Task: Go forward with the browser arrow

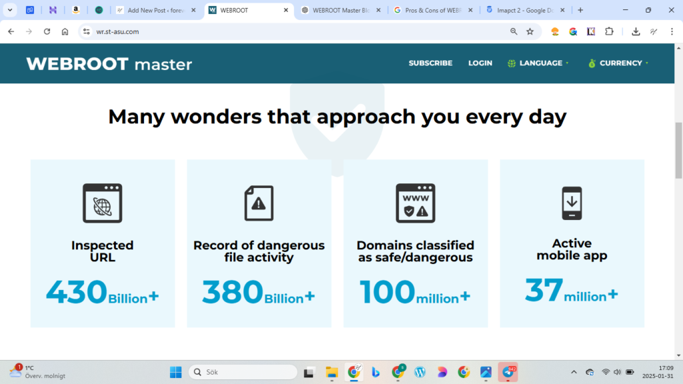Action: tap(29, 31)
